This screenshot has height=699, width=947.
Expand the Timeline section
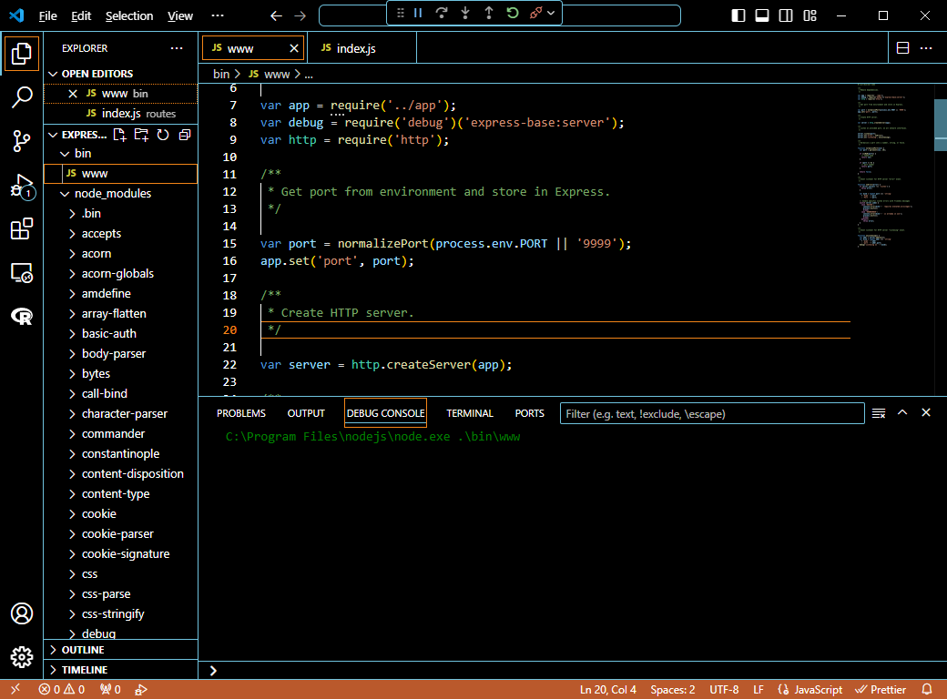tap(121, 670)
